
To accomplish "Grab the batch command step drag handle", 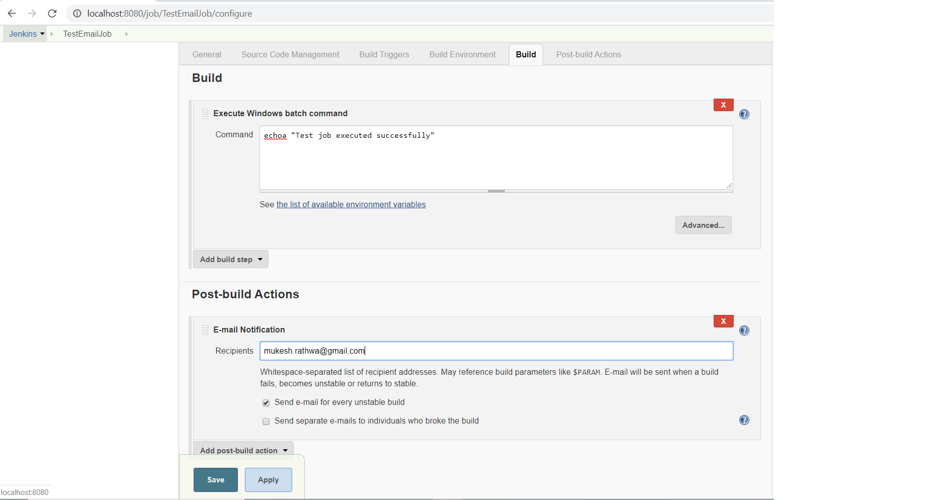I will [x=205, y=114].
